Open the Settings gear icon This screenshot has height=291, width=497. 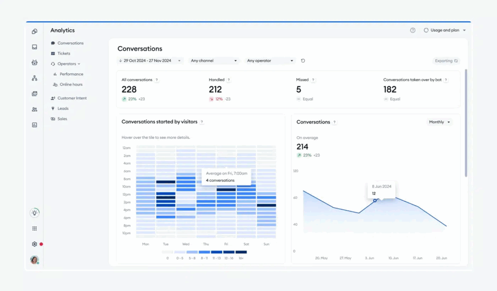tap(34, 244)
